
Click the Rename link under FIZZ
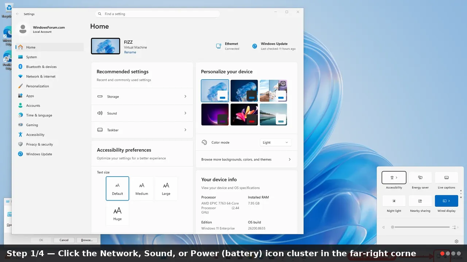coord(130,52)
